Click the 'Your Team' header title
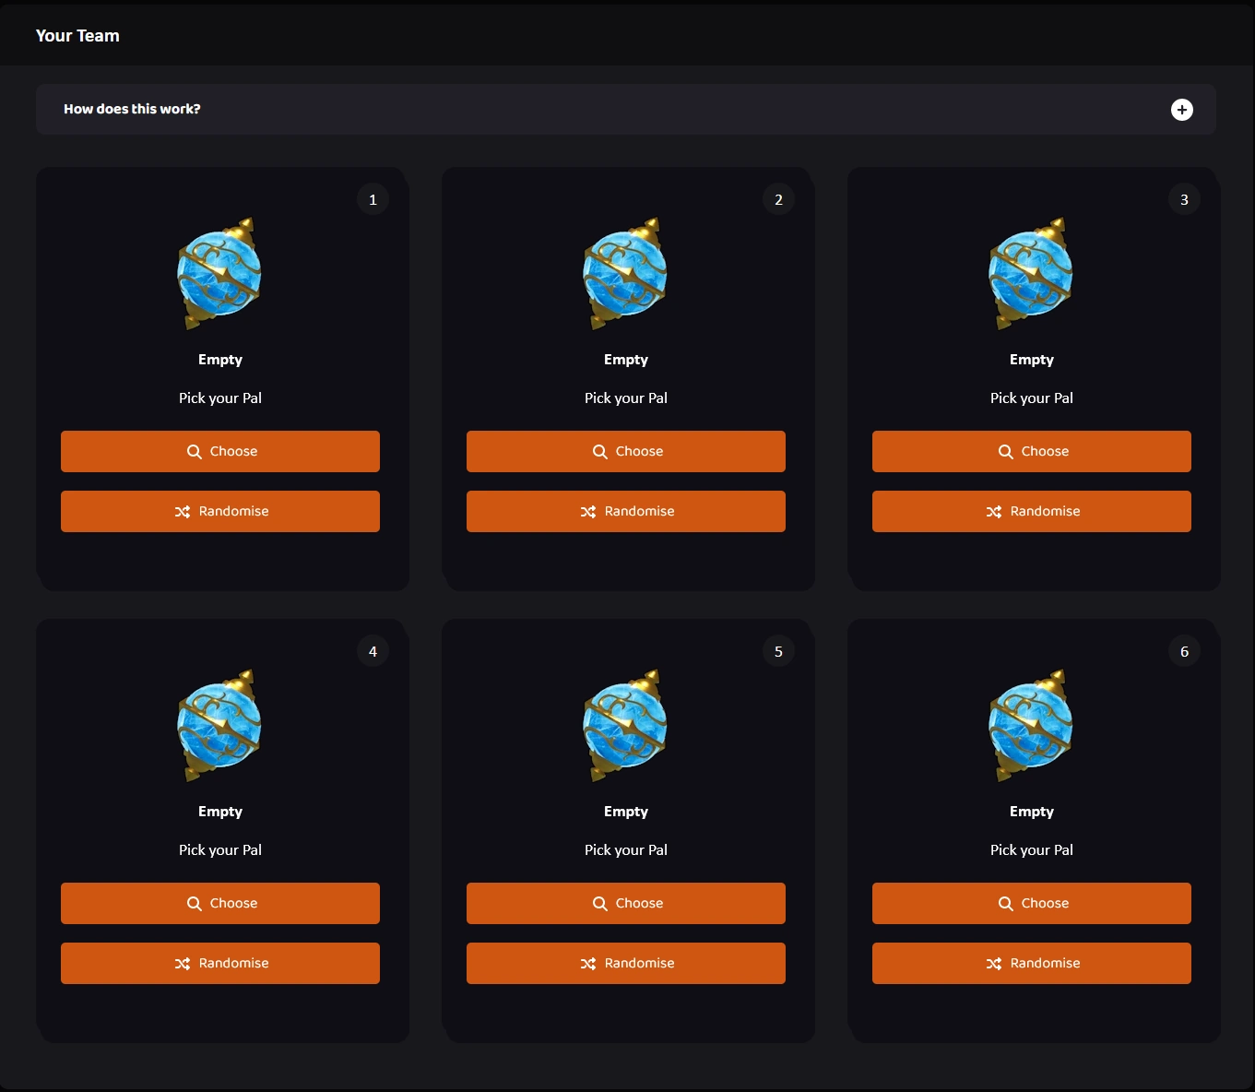Viewport: 1255px width, 1092px height. click(x=77, y=36)
